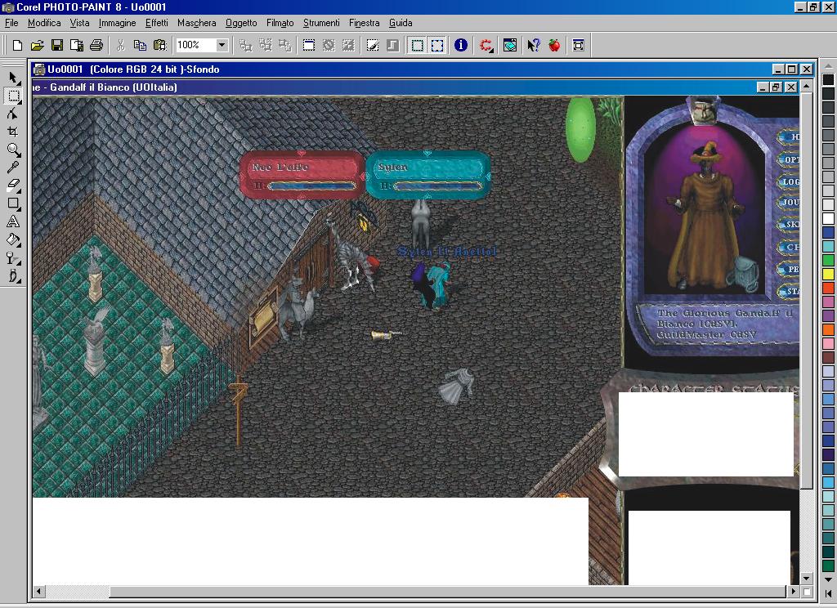Maximize the Uo0001 document window
Screen dimensions: 837x608
(791, 69)
